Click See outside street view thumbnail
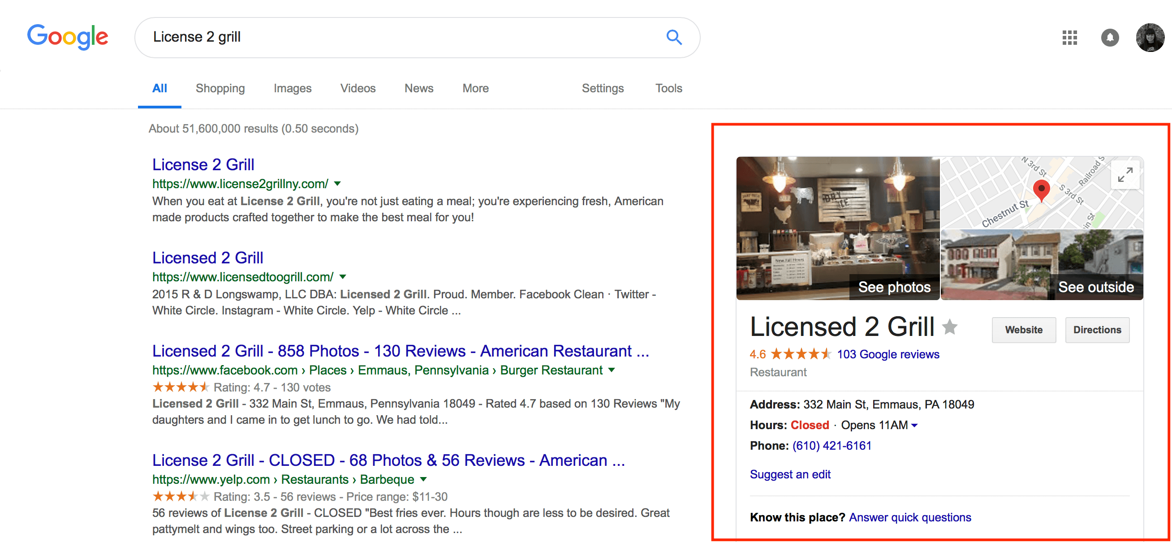 tap(1042, 264)
